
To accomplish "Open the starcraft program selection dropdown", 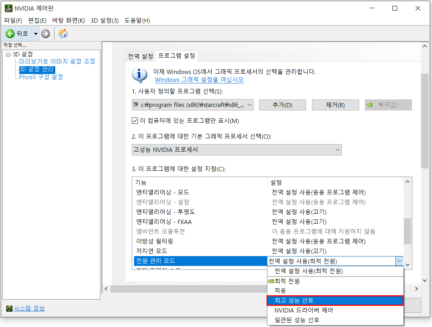I will [x=192, y=105].
